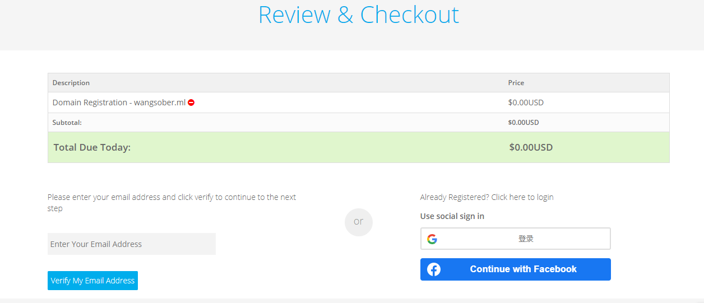Click the Subtotal label
The width and height of the screenshot is (704, 303).
pyautogui.click(x=67, y=123)
